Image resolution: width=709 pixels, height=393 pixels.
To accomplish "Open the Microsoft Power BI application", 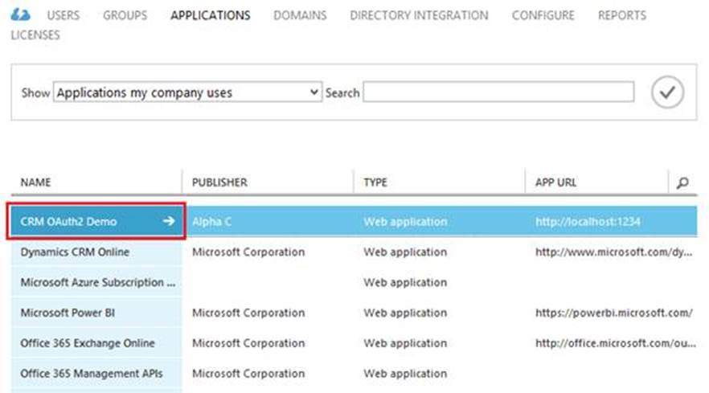I will tap(68, 313).
